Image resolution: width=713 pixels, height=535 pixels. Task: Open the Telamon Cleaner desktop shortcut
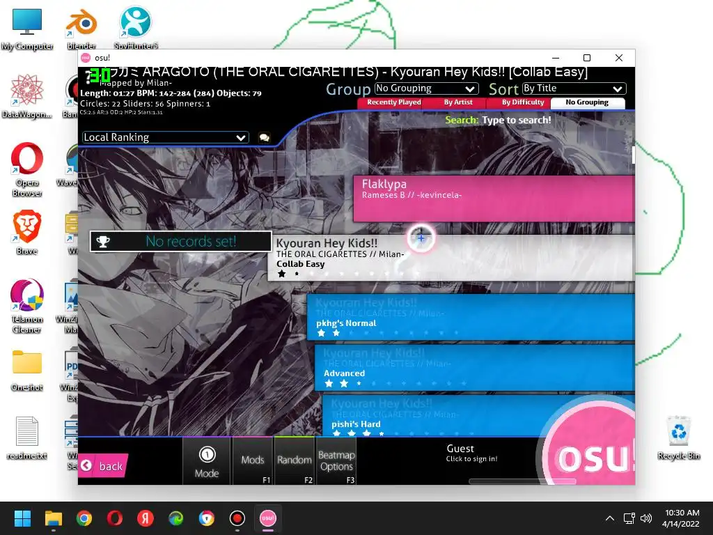coord(27,306)
